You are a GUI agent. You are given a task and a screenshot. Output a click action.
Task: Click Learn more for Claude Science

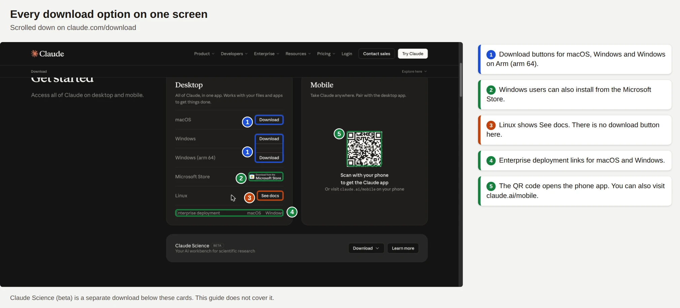(x=403, y=248)
